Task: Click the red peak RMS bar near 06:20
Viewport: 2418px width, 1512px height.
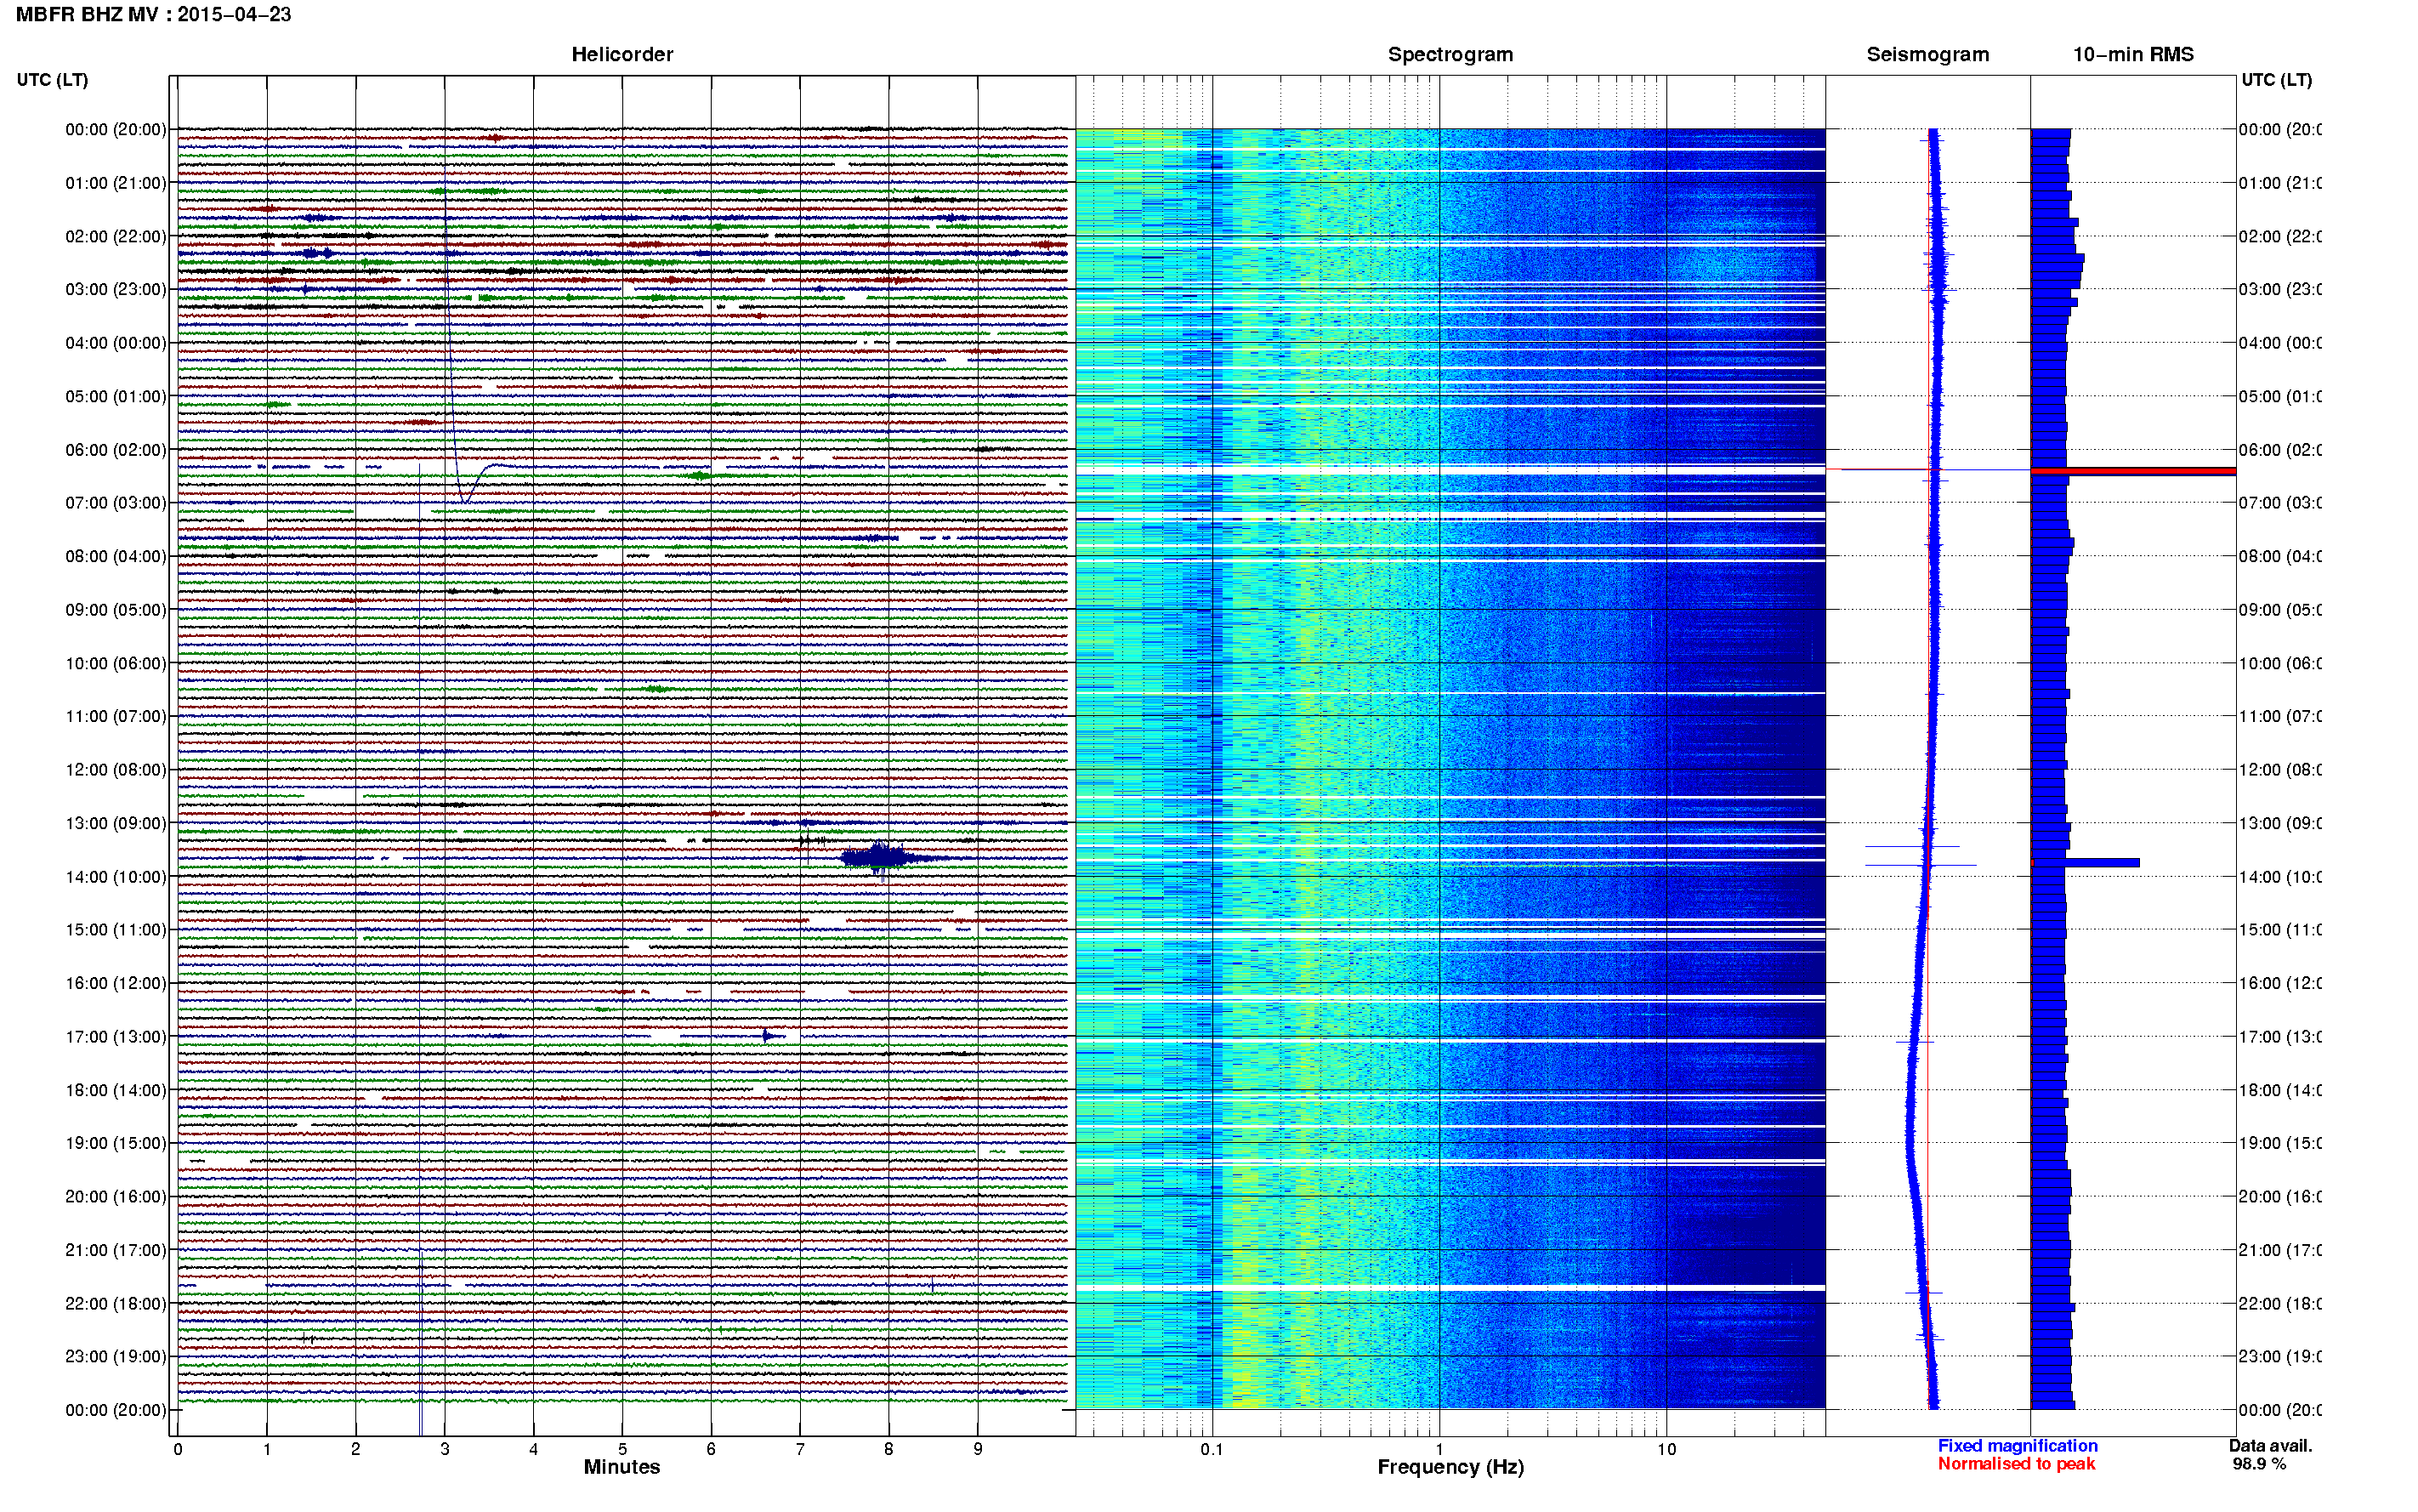Action: [x=2133, y=471]
